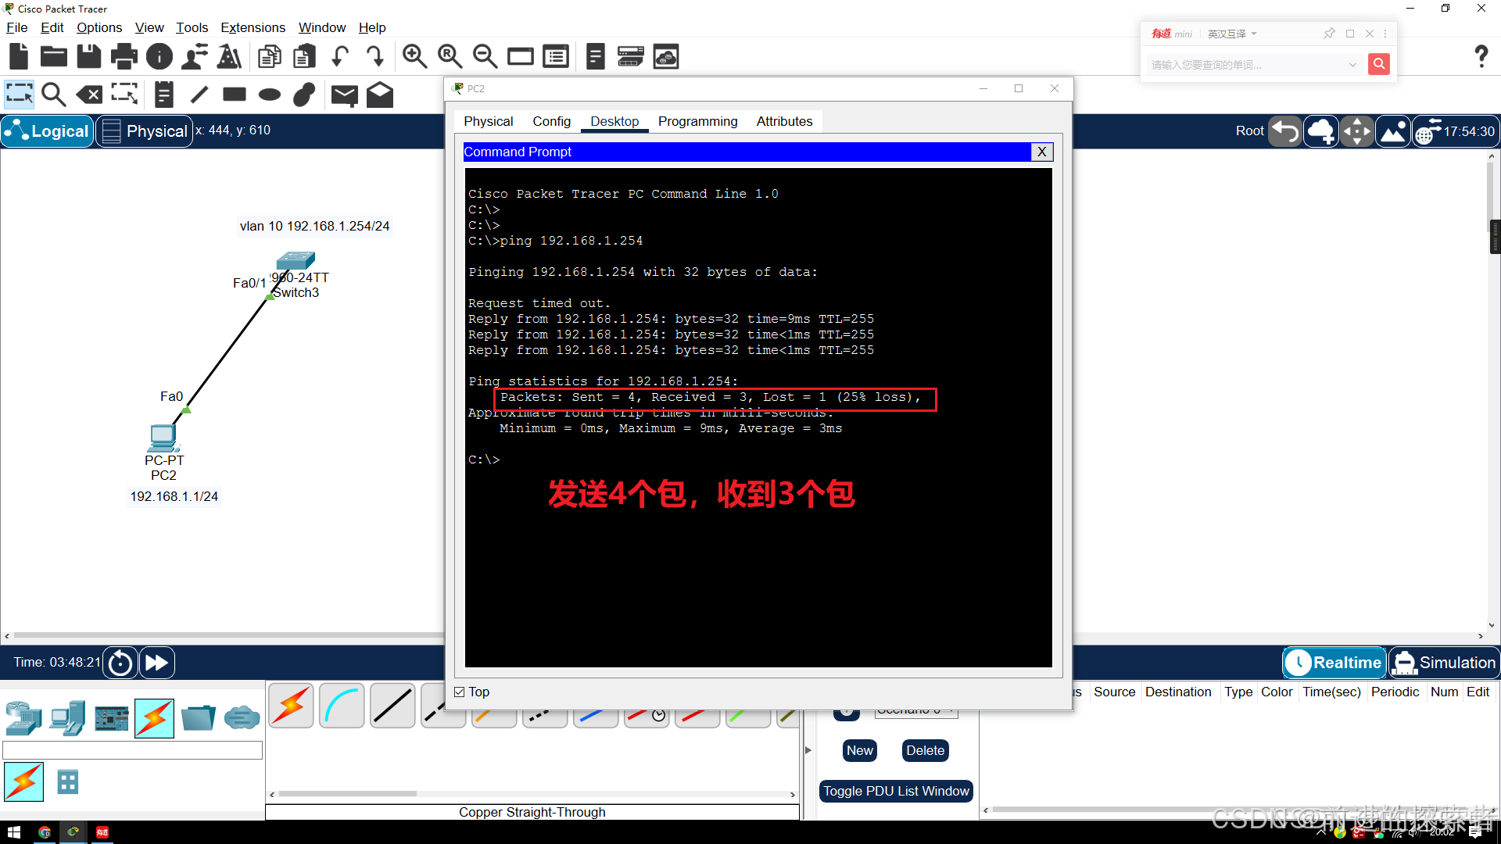Switch to Simulation mode
The image size is (1501, 844).
(1444, 663)
